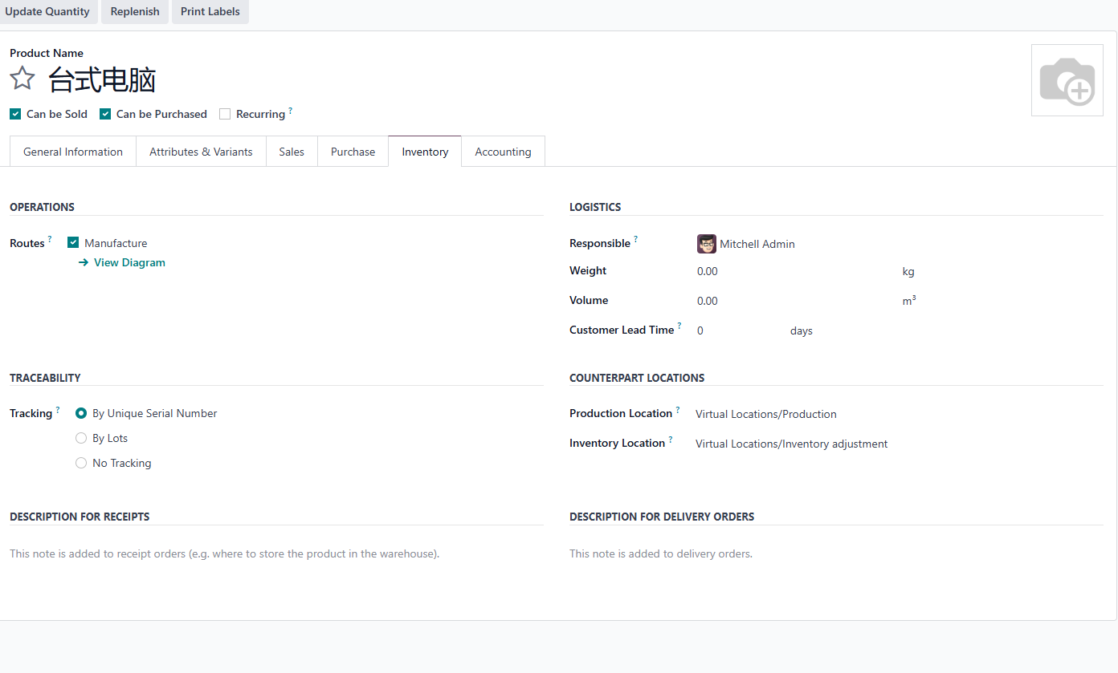
Task: Show help tooltip beside Production Location
Action: click(x=678, y=409)
